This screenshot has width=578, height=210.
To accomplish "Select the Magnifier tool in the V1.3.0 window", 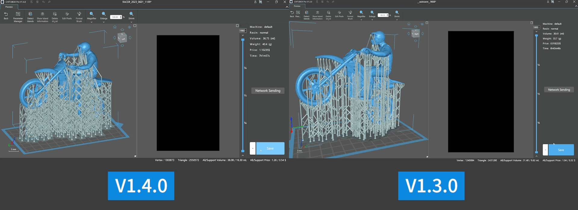I will (361, 14).
